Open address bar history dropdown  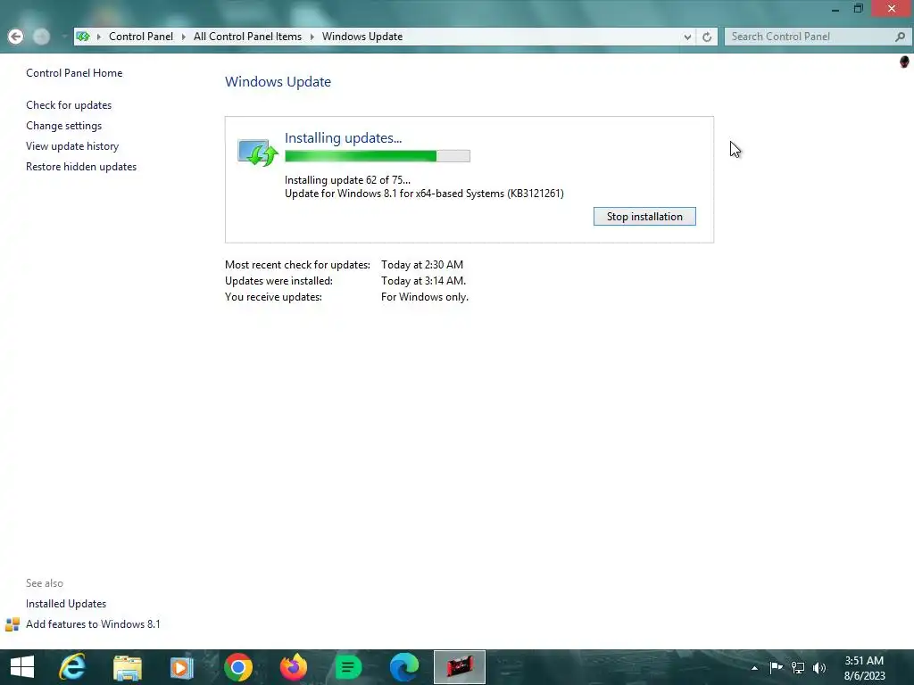pos(687,37)
